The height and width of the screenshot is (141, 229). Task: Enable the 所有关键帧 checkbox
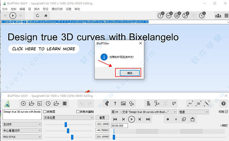tap(78, 112)
